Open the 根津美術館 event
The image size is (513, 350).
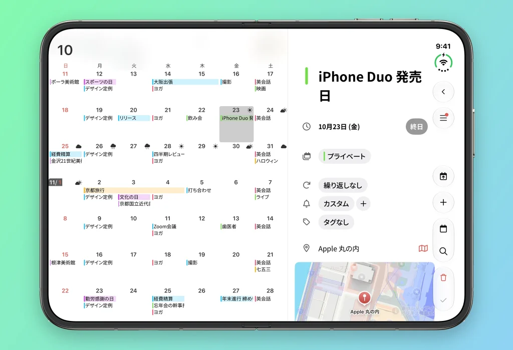[63, 262]
